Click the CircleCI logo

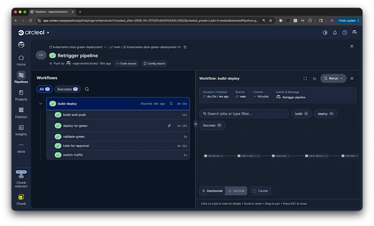31,32
